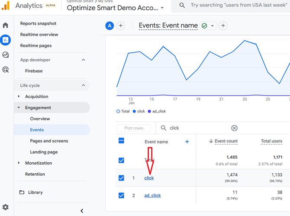Uncheck the Total row checkbox

(x=121, y=160)
